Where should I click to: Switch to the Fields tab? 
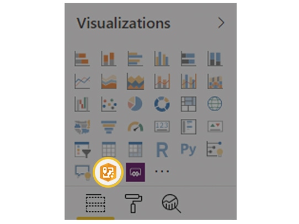(x=95, y=204)
